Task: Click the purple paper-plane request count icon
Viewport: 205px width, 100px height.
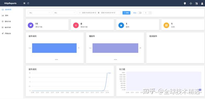Action: click(31, 25)
